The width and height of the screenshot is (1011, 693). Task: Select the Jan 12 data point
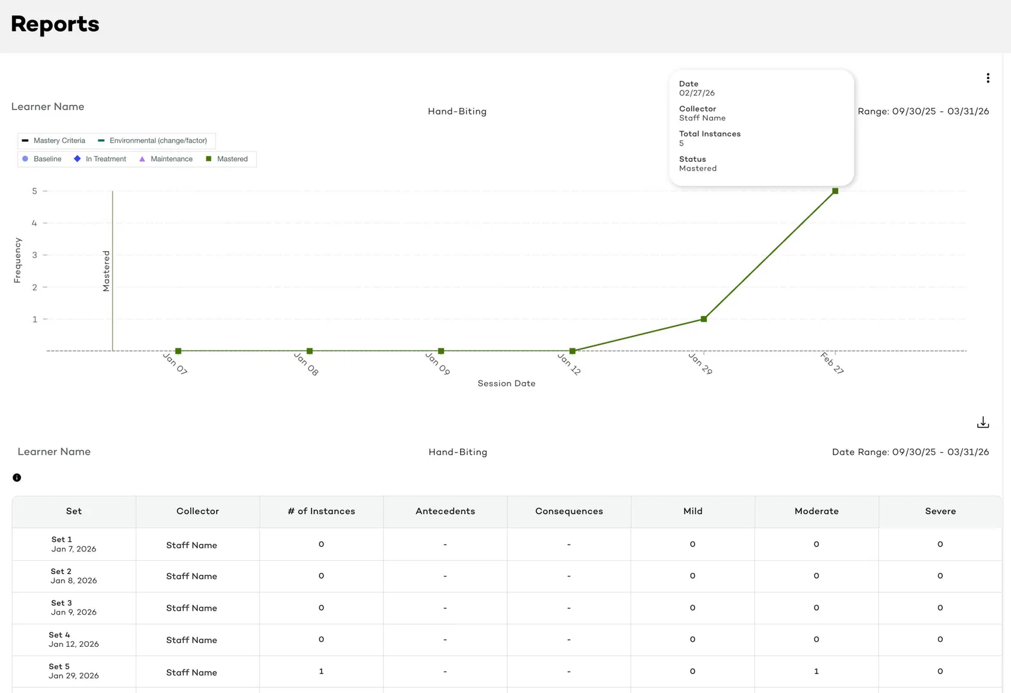[x=572, y=351]
